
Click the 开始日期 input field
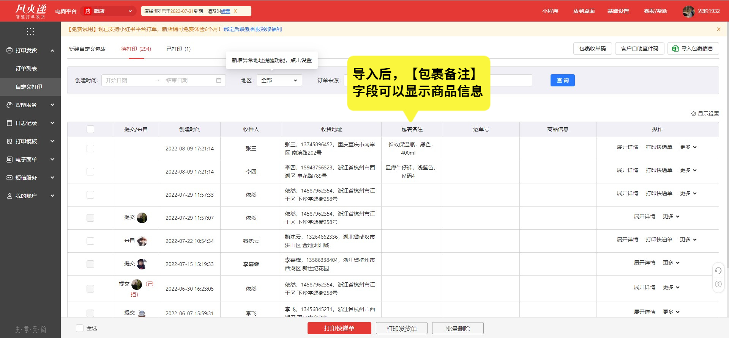(x=127, y=80)
